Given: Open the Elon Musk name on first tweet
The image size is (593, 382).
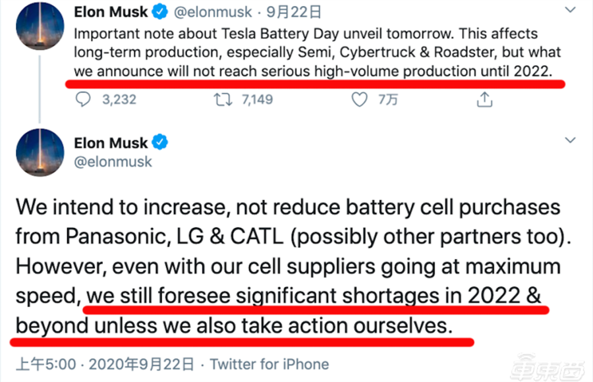Looking at the screenshot, I should click(111, 12).
